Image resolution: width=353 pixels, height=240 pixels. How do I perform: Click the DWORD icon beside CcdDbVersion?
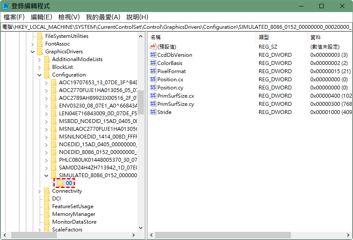coord(153,55)
